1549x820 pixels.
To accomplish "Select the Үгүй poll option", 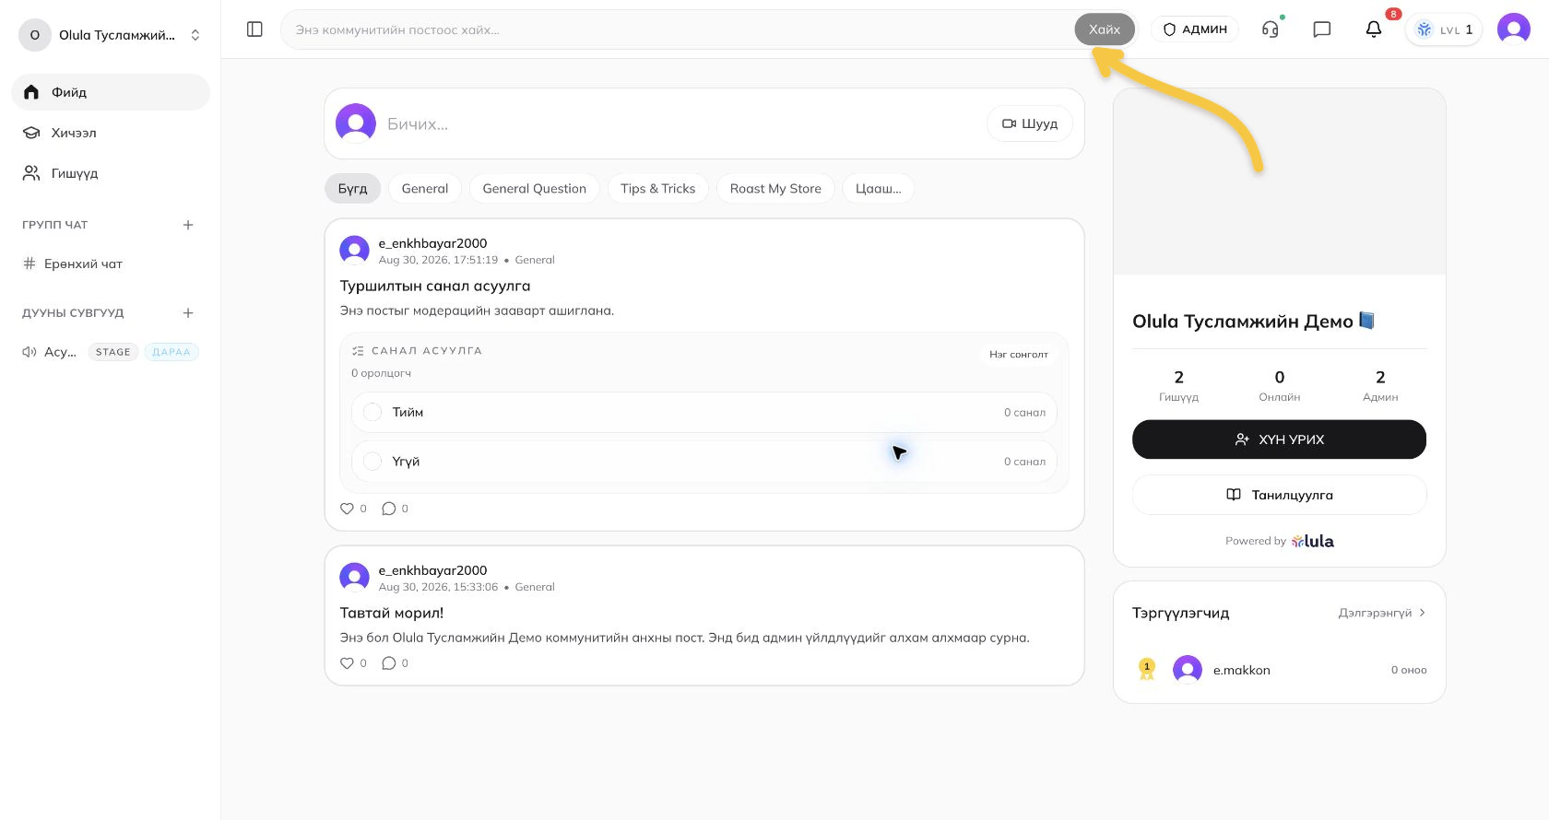I will click(704, 462).
